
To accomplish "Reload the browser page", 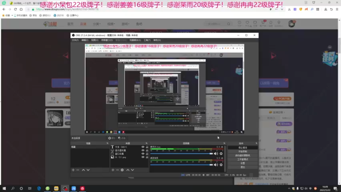I will click(x=15, y=9).
